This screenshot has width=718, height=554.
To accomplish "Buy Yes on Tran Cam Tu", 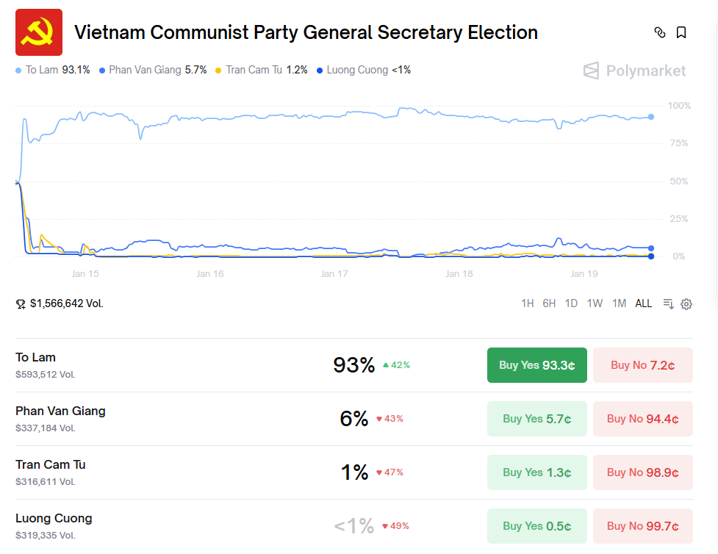I will (536, 472).
